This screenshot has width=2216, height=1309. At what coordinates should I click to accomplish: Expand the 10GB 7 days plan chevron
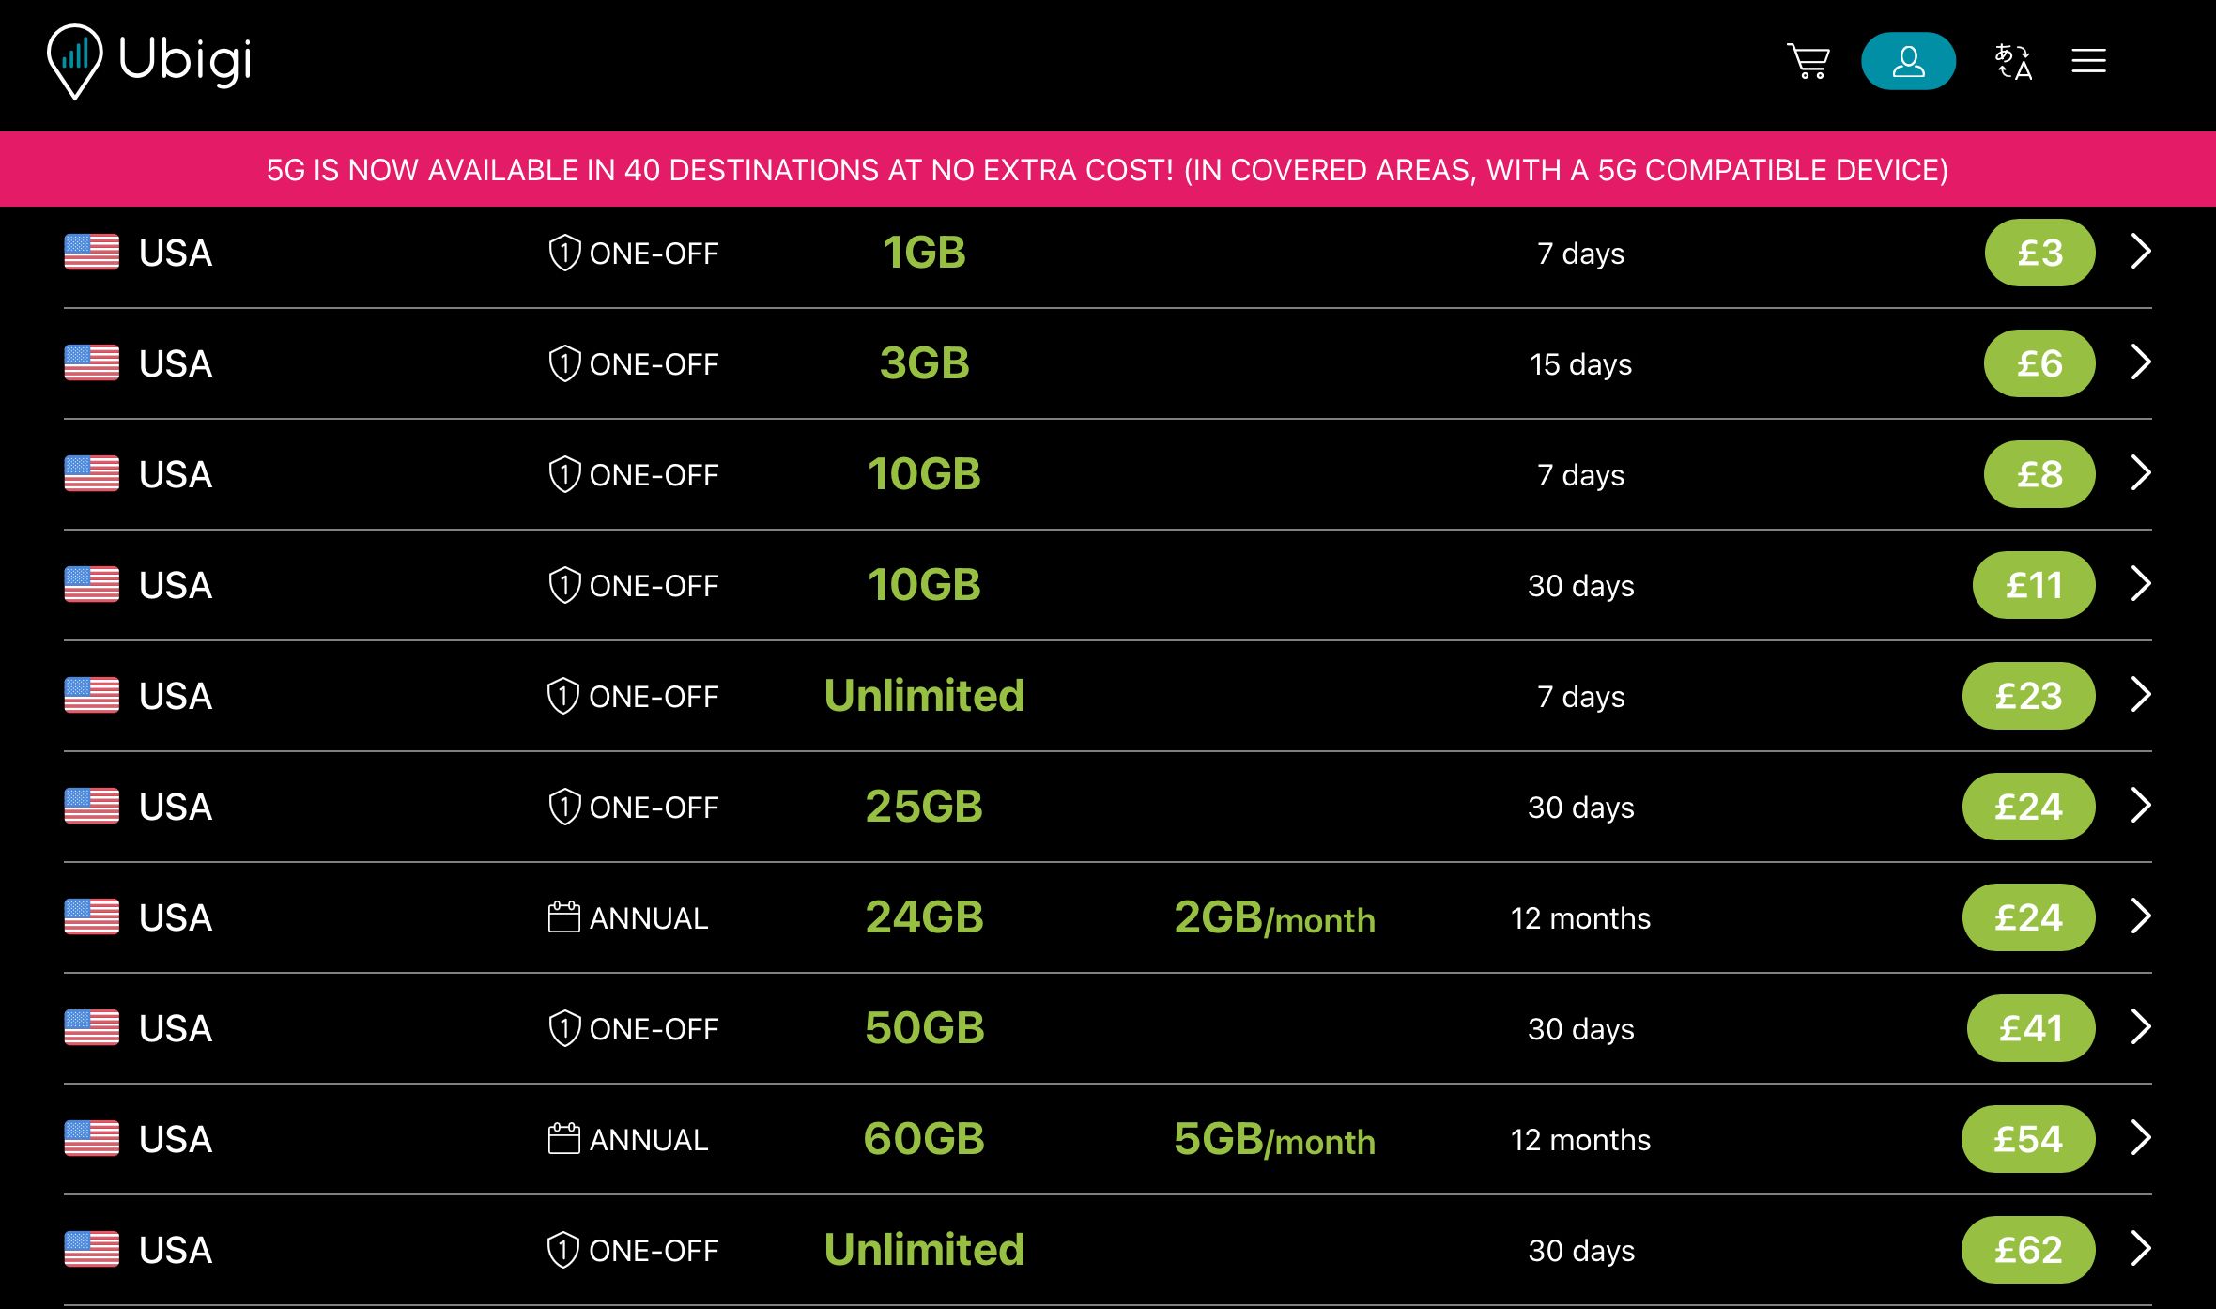pos(2141,473)
